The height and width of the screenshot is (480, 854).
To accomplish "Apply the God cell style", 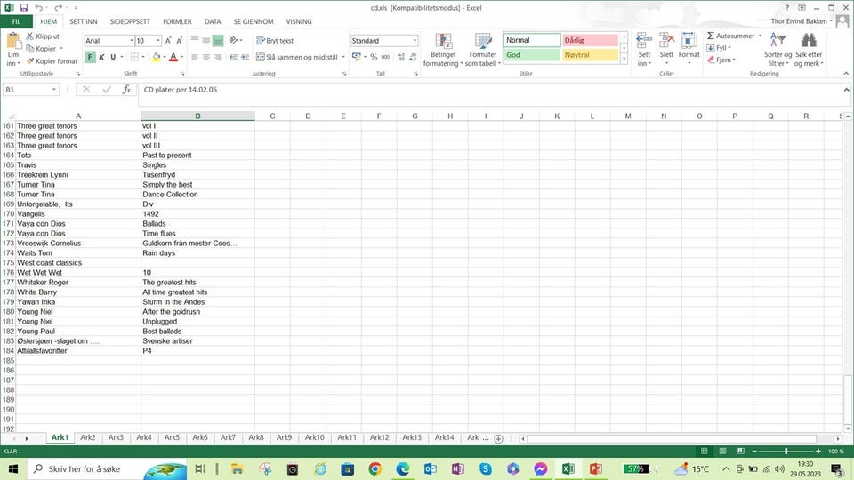I will click(x=532, y=55).
